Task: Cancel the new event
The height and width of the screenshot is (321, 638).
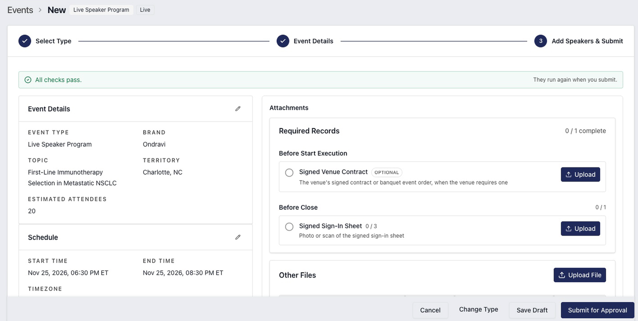Action: [x=430, y=310]
